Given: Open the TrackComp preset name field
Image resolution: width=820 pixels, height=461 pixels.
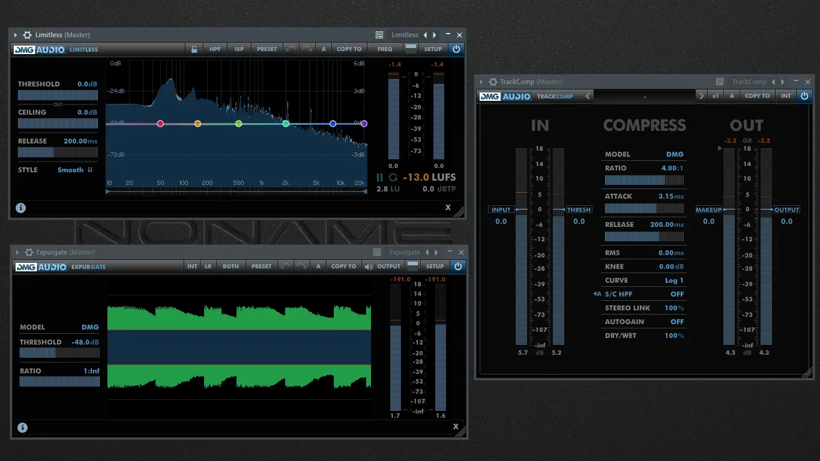Looking at the screenshot, I should coord(644,96).
